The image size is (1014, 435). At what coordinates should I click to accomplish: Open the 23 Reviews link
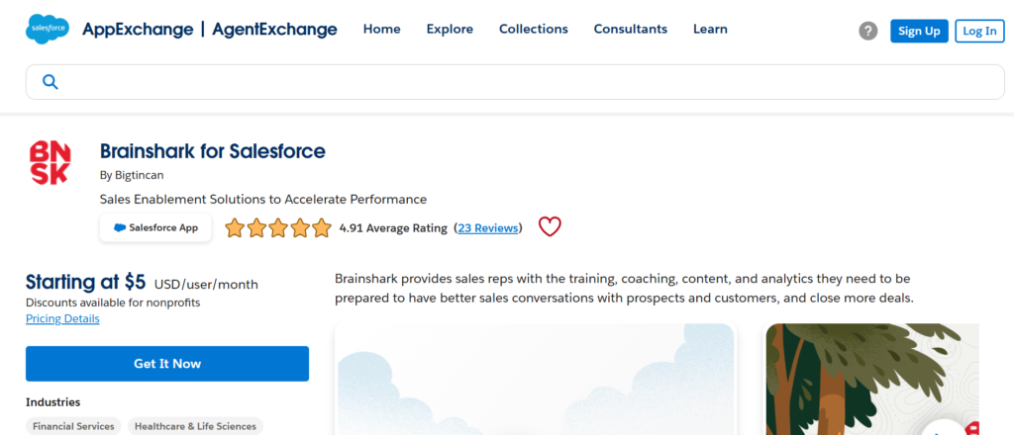pyautogui.click(x=488, y=228)
